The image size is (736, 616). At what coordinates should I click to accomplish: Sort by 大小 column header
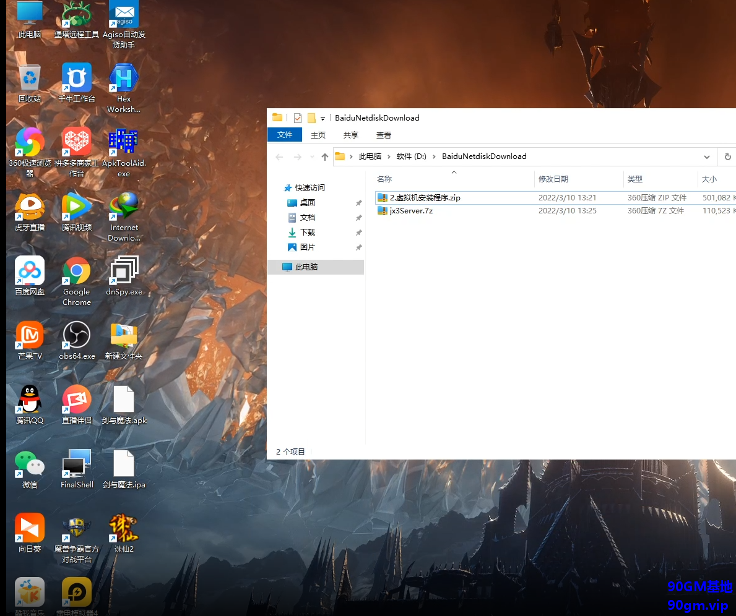[709, 179]
